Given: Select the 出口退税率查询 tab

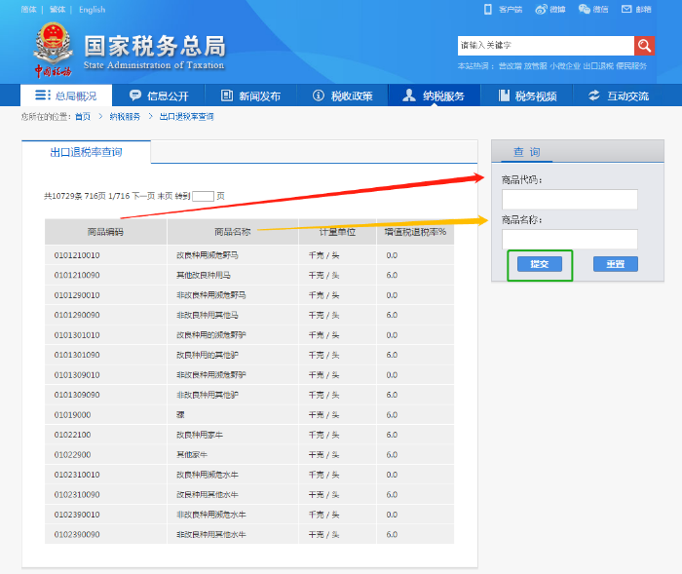Looking at the screenshot, I should click(86, 153).
